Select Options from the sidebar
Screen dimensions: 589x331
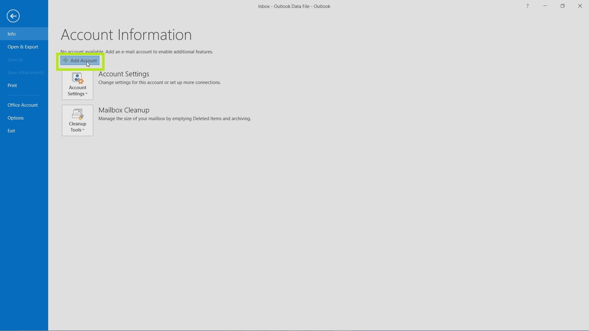[x=15, y=118]
